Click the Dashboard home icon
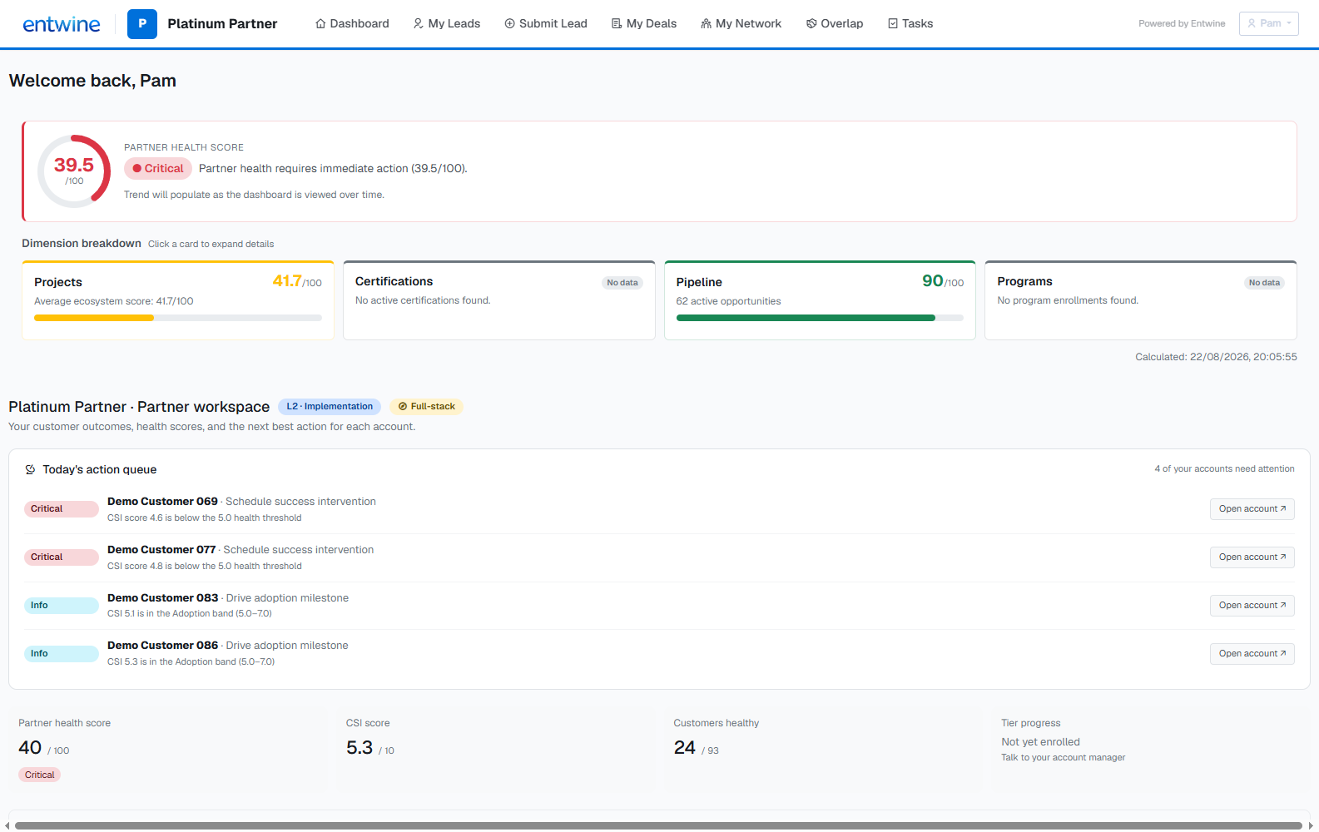1319x832 pixels. 320,23
